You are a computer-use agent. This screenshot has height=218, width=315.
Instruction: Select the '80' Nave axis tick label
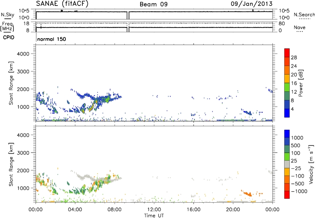point(282,24)
